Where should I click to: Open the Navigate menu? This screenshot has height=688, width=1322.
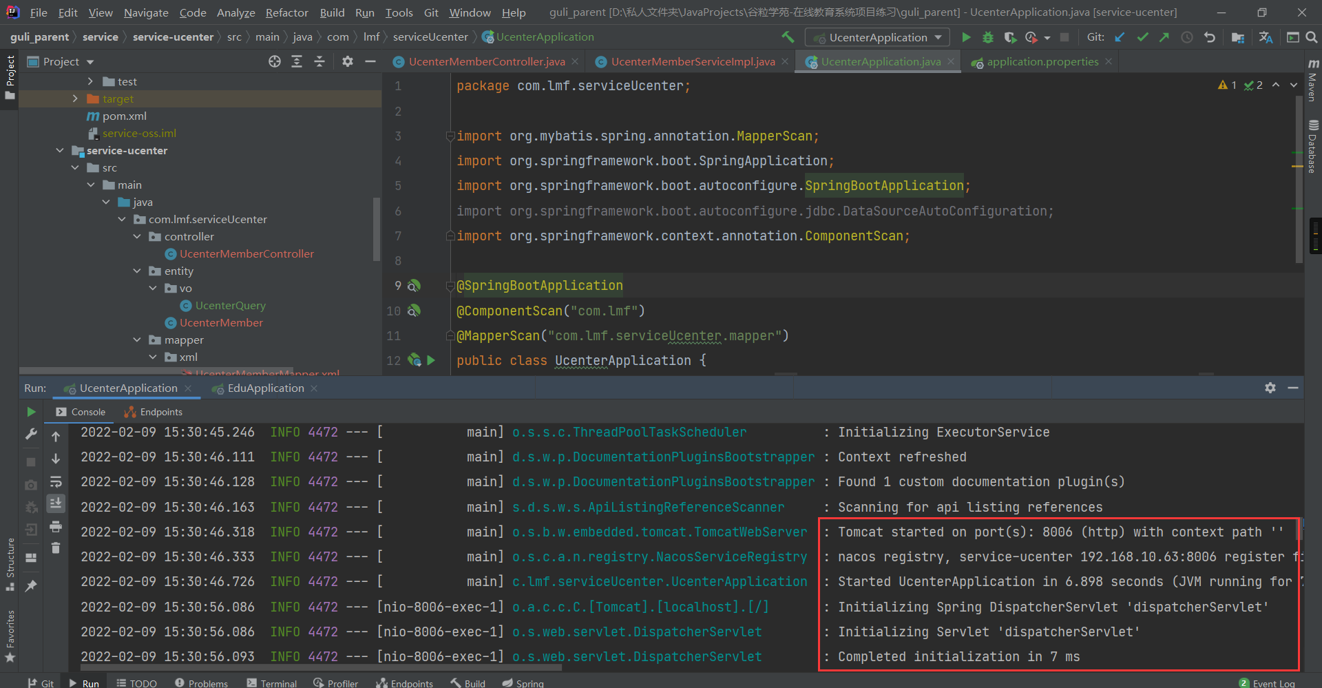point(146,12)
